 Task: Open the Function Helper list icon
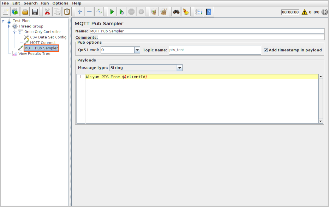pos(198,12)
